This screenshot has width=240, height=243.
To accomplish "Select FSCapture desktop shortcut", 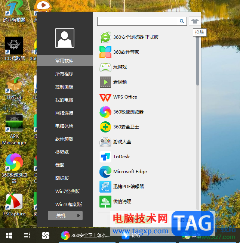I will click(14, 205).
